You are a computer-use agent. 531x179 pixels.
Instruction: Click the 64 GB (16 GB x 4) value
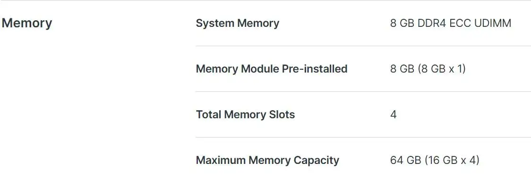coord(435,160)
